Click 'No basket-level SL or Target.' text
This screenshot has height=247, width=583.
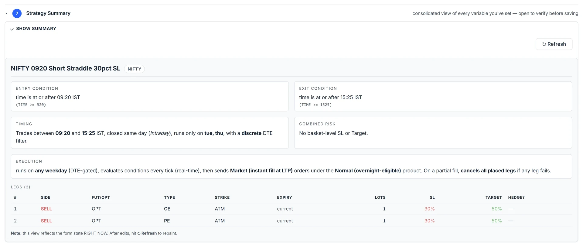coord(333,133)
